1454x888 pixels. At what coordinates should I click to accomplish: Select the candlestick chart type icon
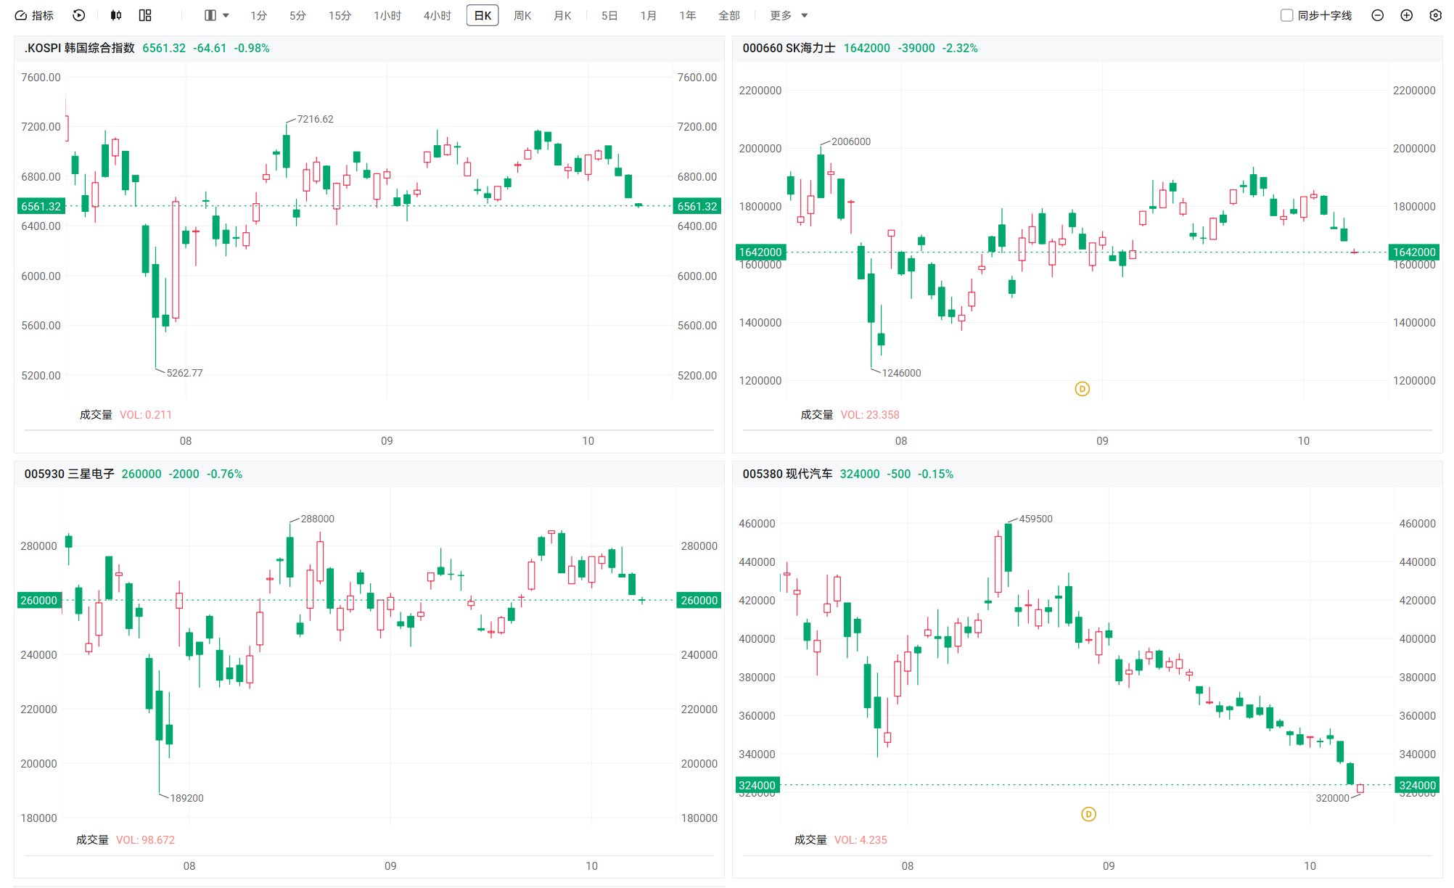click(x=116, y=15)
